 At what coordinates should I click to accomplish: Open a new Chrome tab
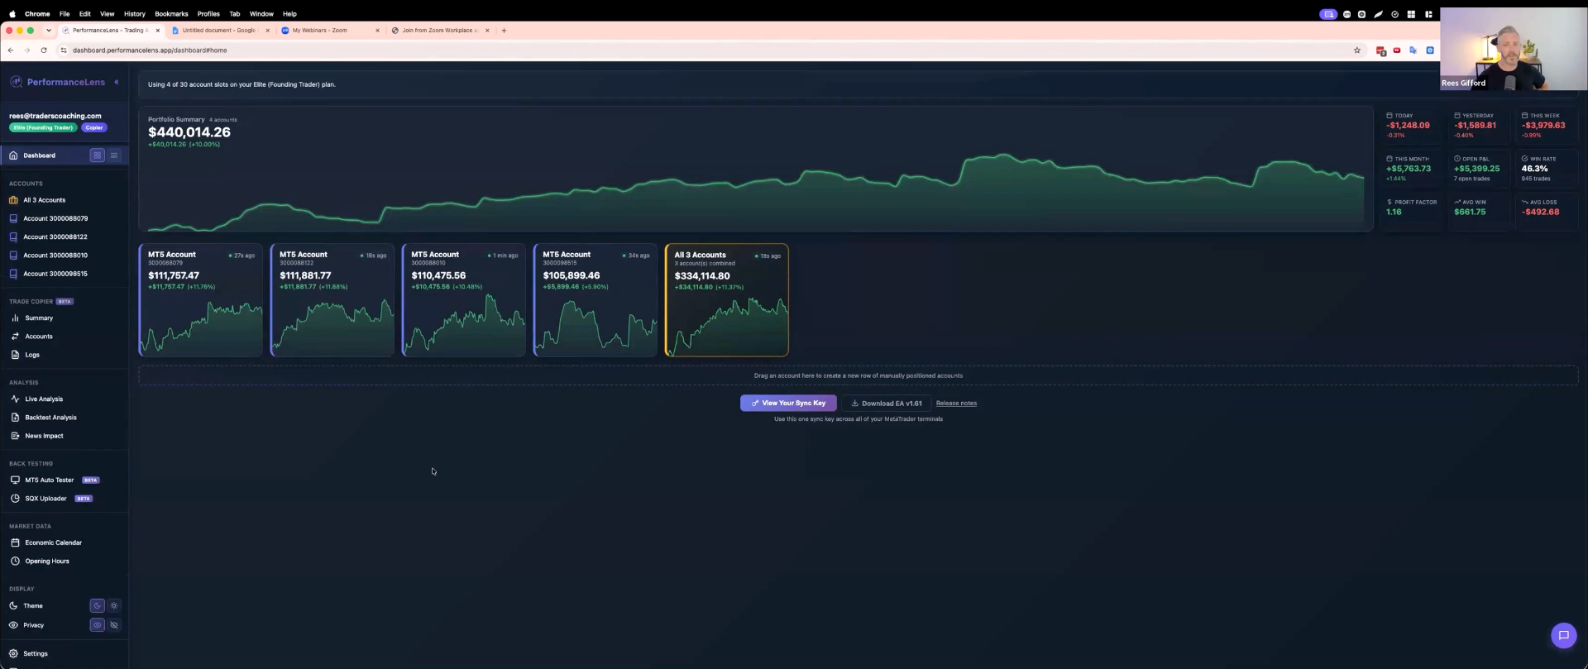click(505, 31)
